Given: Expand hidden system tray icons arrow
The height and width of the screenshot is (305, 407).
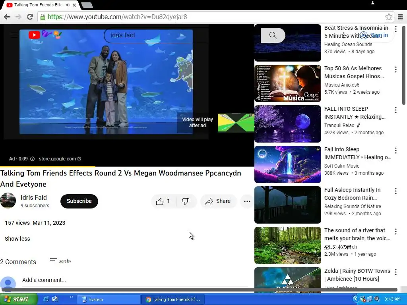Looking at the screenshot, I should [x=355, y=299].
